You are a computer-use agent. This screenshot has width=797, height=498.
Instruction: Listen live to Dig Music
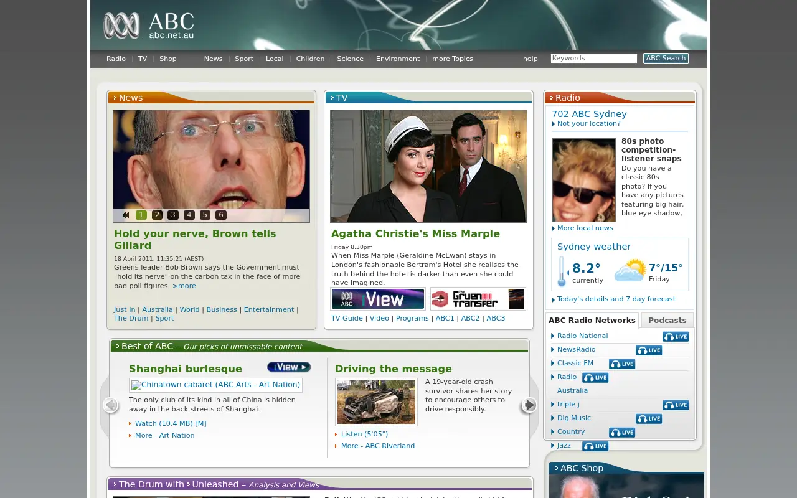649,419
